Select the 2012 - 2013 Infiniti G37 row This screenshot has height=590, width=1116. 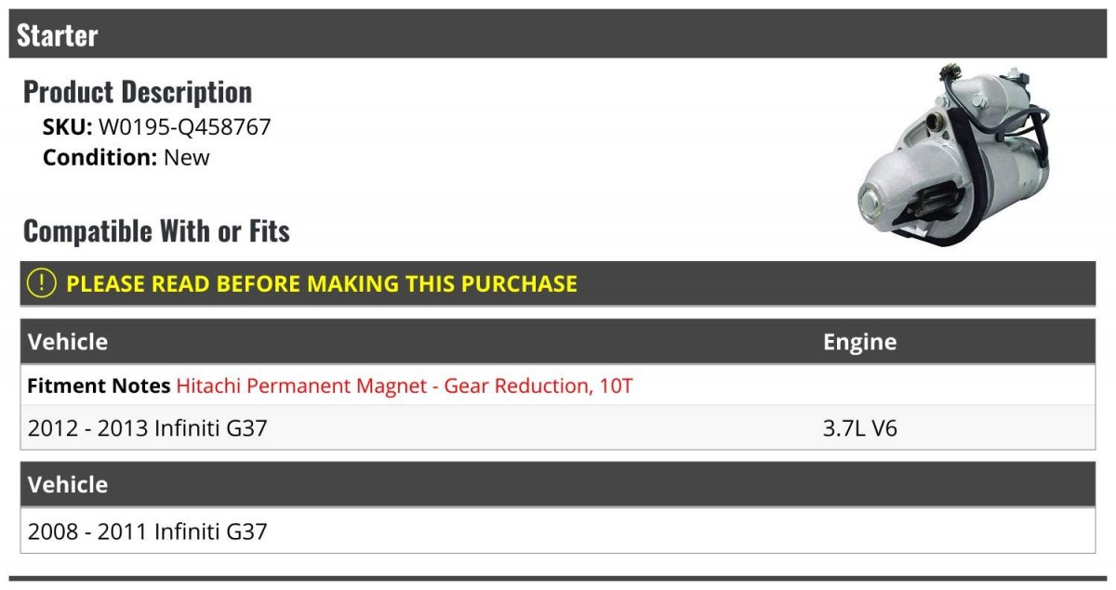coord(558,428)
